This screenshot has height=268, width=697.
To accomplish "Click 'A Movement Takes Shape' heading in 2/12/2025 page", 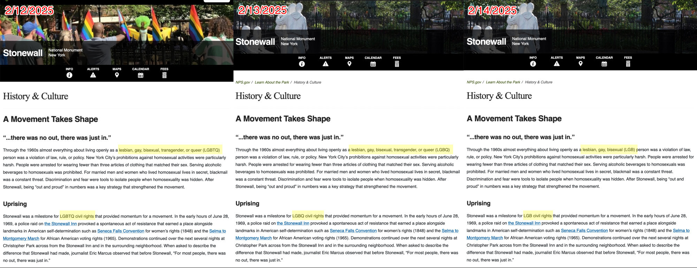I will (x=51, y=119).
